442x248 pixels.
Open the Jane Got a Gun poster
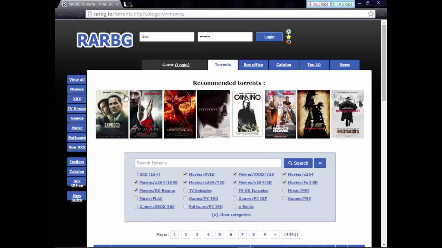(314, 114)
